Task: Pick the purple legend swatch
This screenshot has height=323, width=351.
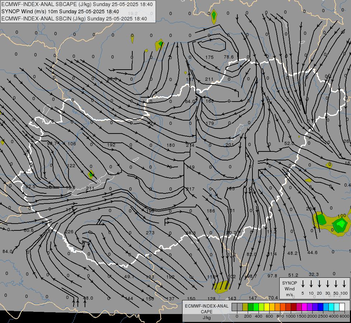Action: pos(309,307)
